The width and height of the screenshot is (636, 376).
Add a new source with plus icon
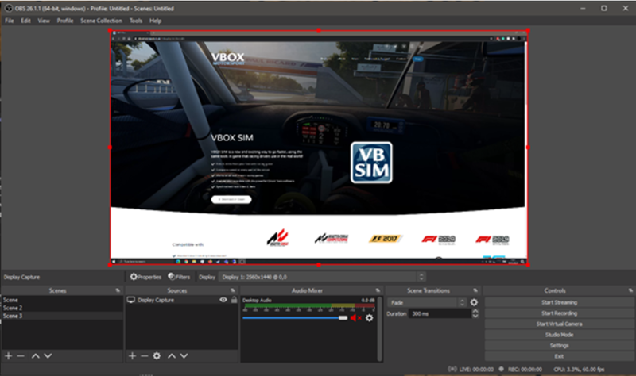(x=132, y=355)
